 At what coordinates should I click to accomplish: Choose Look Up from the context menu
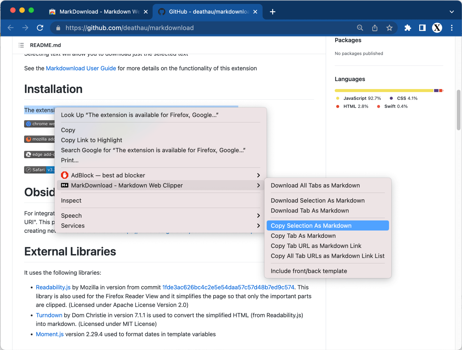coord(161,115)
